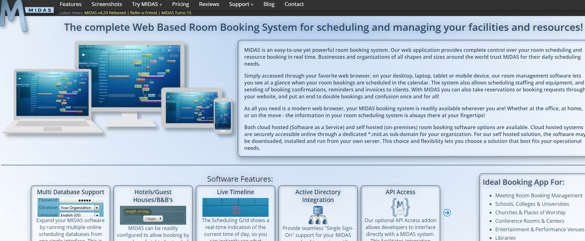Click the Live Timeline heading
Screen dimensions: 585x241
[x=236, y=192]
